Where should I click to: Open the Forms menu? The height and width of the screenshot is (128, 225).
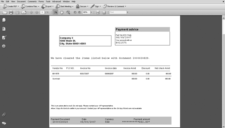point(41,2)
